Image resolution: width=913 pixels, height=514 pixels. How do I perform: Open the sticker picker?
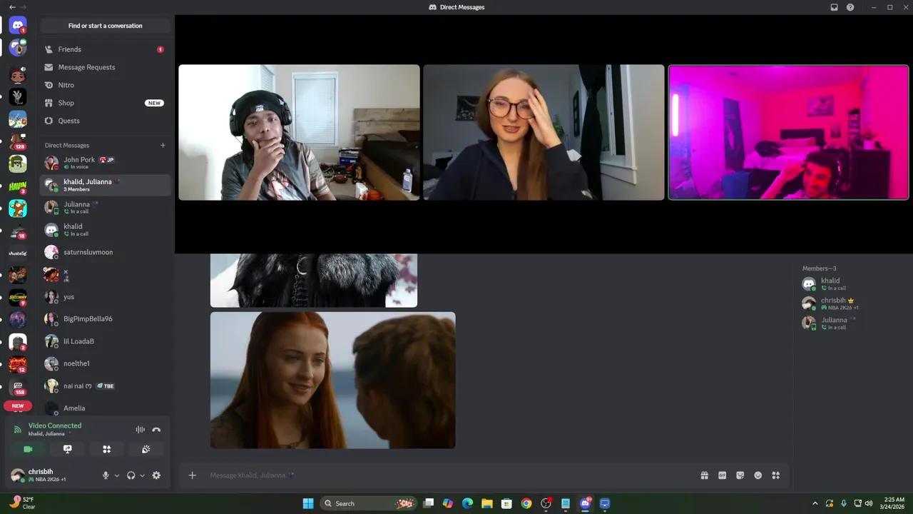740,475
